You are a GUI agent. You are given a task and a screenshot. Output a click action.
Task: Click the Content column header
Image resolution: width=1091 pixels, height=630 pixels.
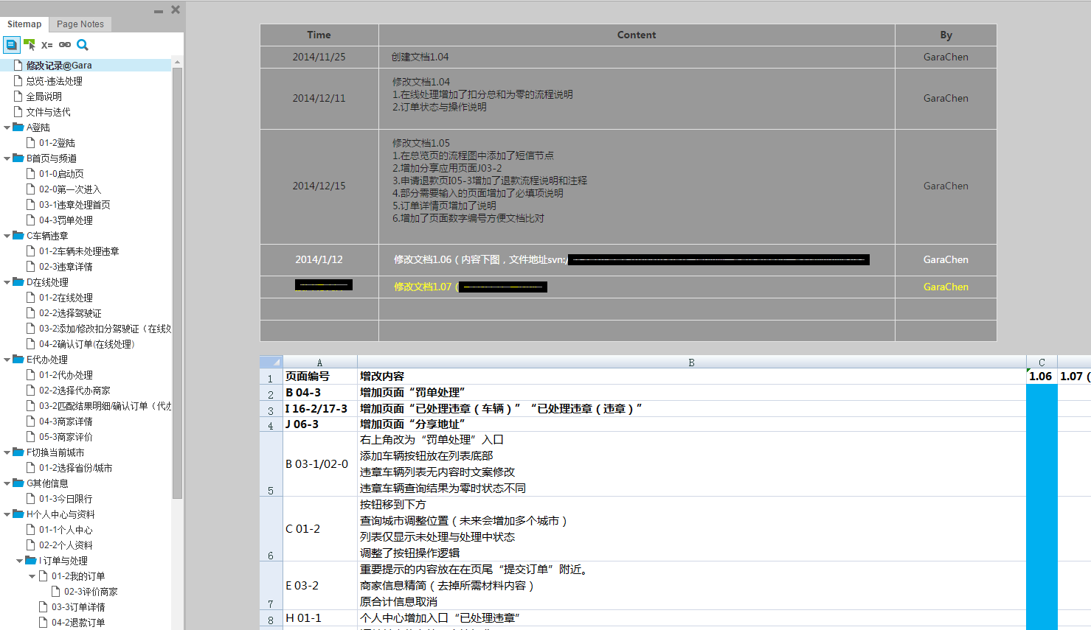coord(637,35)
